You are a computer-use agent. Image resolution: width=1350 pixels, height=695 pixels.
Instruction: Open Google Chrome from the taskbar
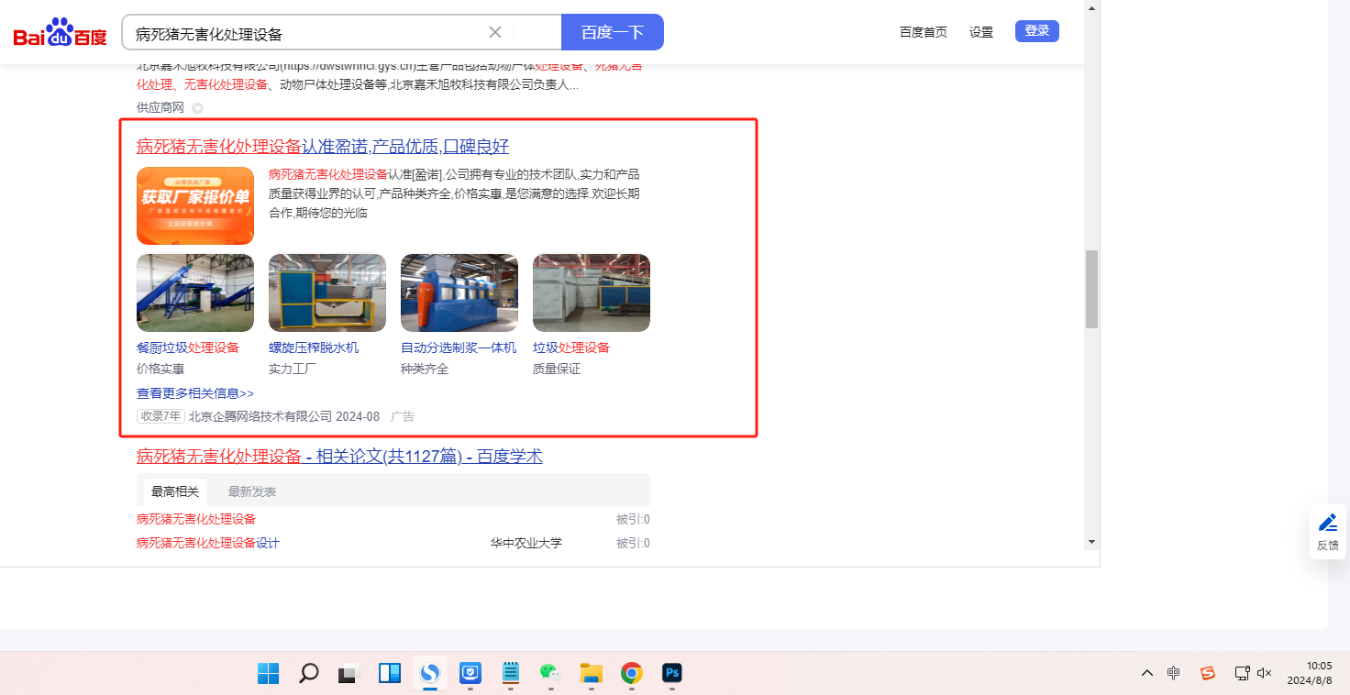[x=631, y=674]
